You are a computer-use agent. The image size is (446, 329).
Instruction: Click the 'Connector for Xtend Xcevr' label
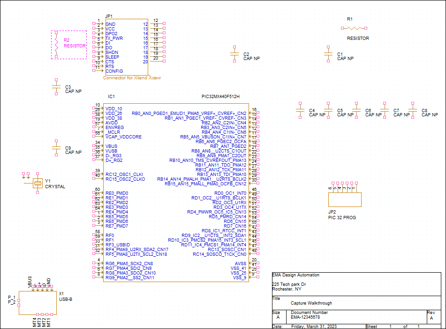[x=132, y=78]
